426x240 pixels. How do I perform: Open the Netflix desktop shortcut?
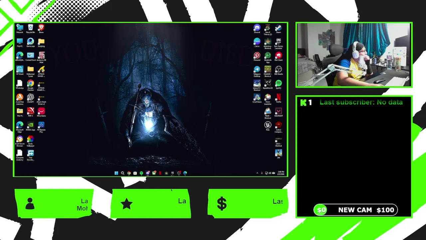pyautogui.click(x=279, y=98)
